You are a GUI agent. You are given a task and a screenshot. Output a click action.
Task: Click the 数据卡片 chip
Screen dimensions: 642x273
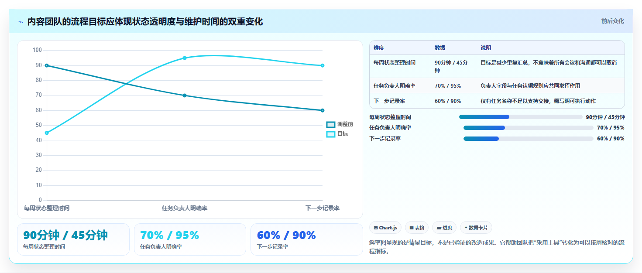tap(476, 228)
